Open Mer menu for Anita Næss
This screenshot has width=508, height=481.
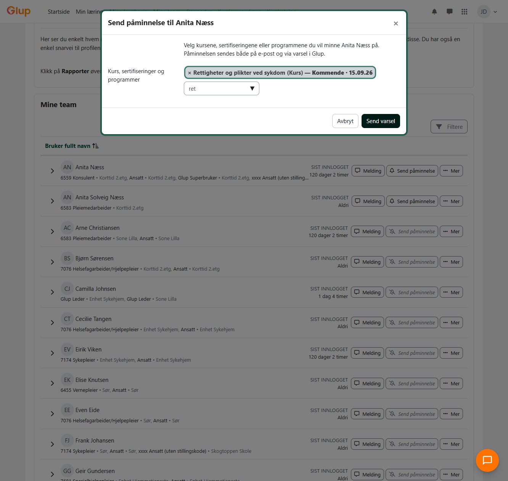[451, 171]
